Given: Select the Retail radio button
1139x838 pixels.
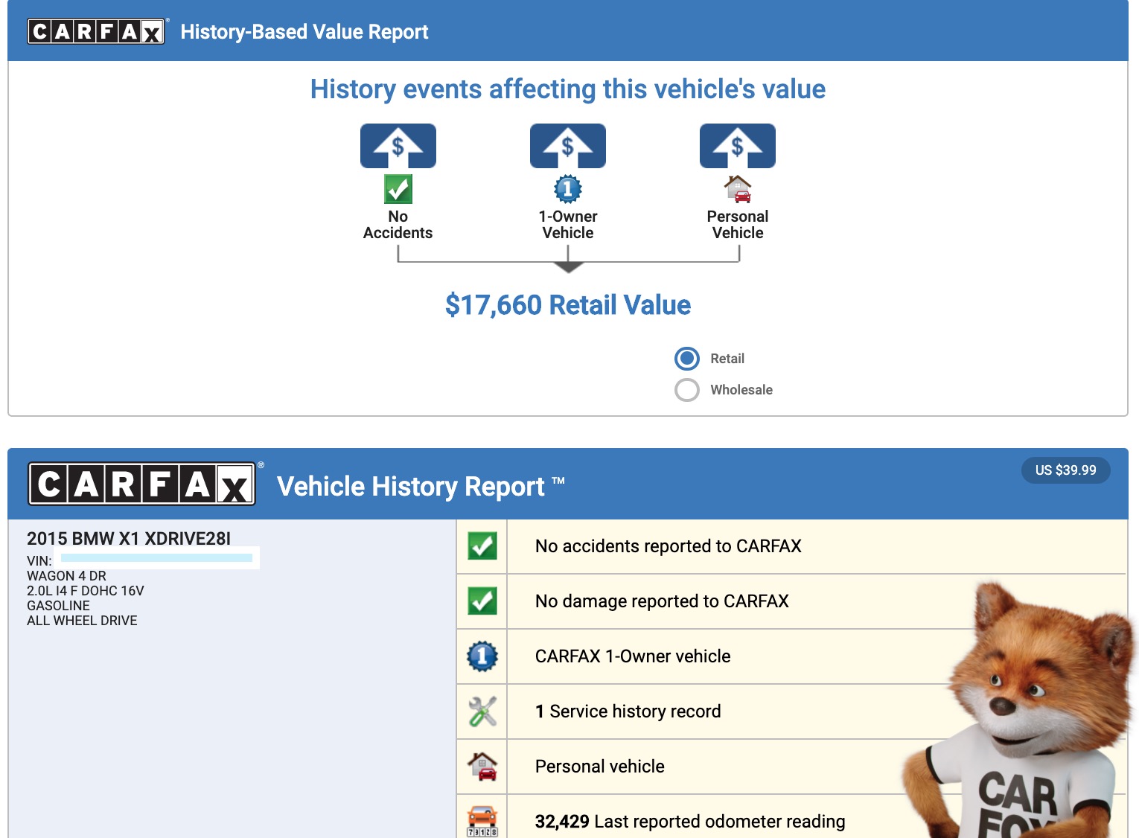Looking at the screenshot, I should tap(687, 359).
